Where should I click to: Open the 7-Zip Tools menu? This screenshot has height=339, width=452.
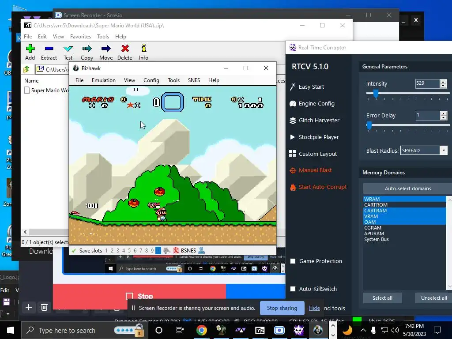click(x=103, y=37)
